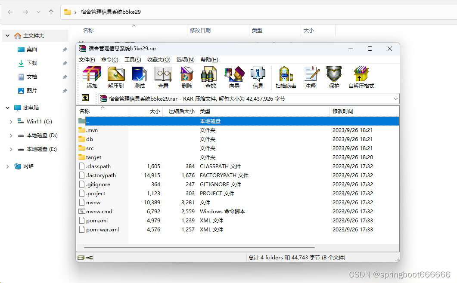Launch the Wizard (向导) tool
Image resolution: width=457 pixels, height=283 pixels.
(234, 77)
